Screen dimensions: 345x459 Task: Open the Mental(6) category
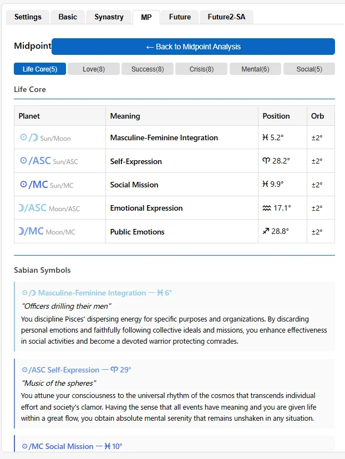(x=255, y=69)
